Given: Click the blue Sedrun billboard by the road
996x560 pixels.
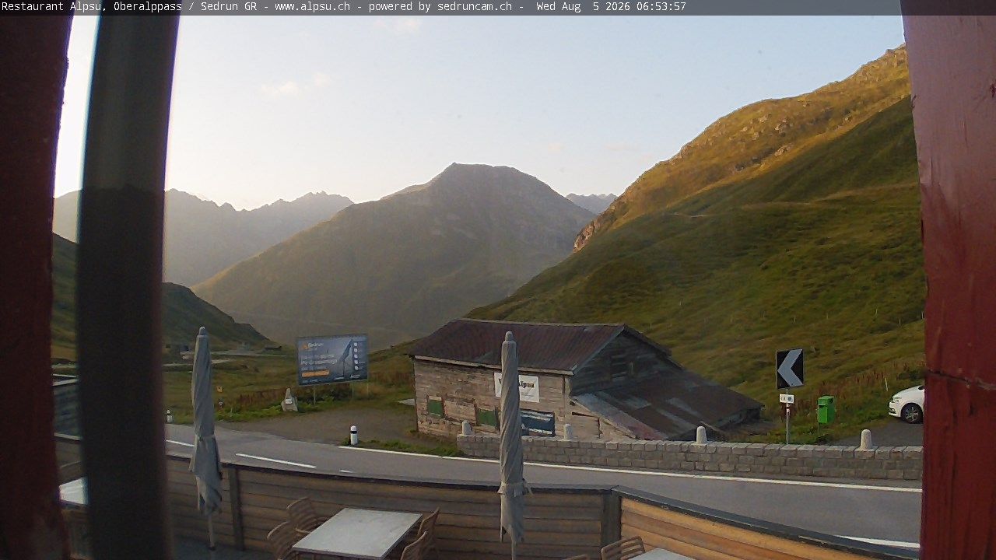Looking at the screenshot, I should pyautogui.click(x=332, y=359).
